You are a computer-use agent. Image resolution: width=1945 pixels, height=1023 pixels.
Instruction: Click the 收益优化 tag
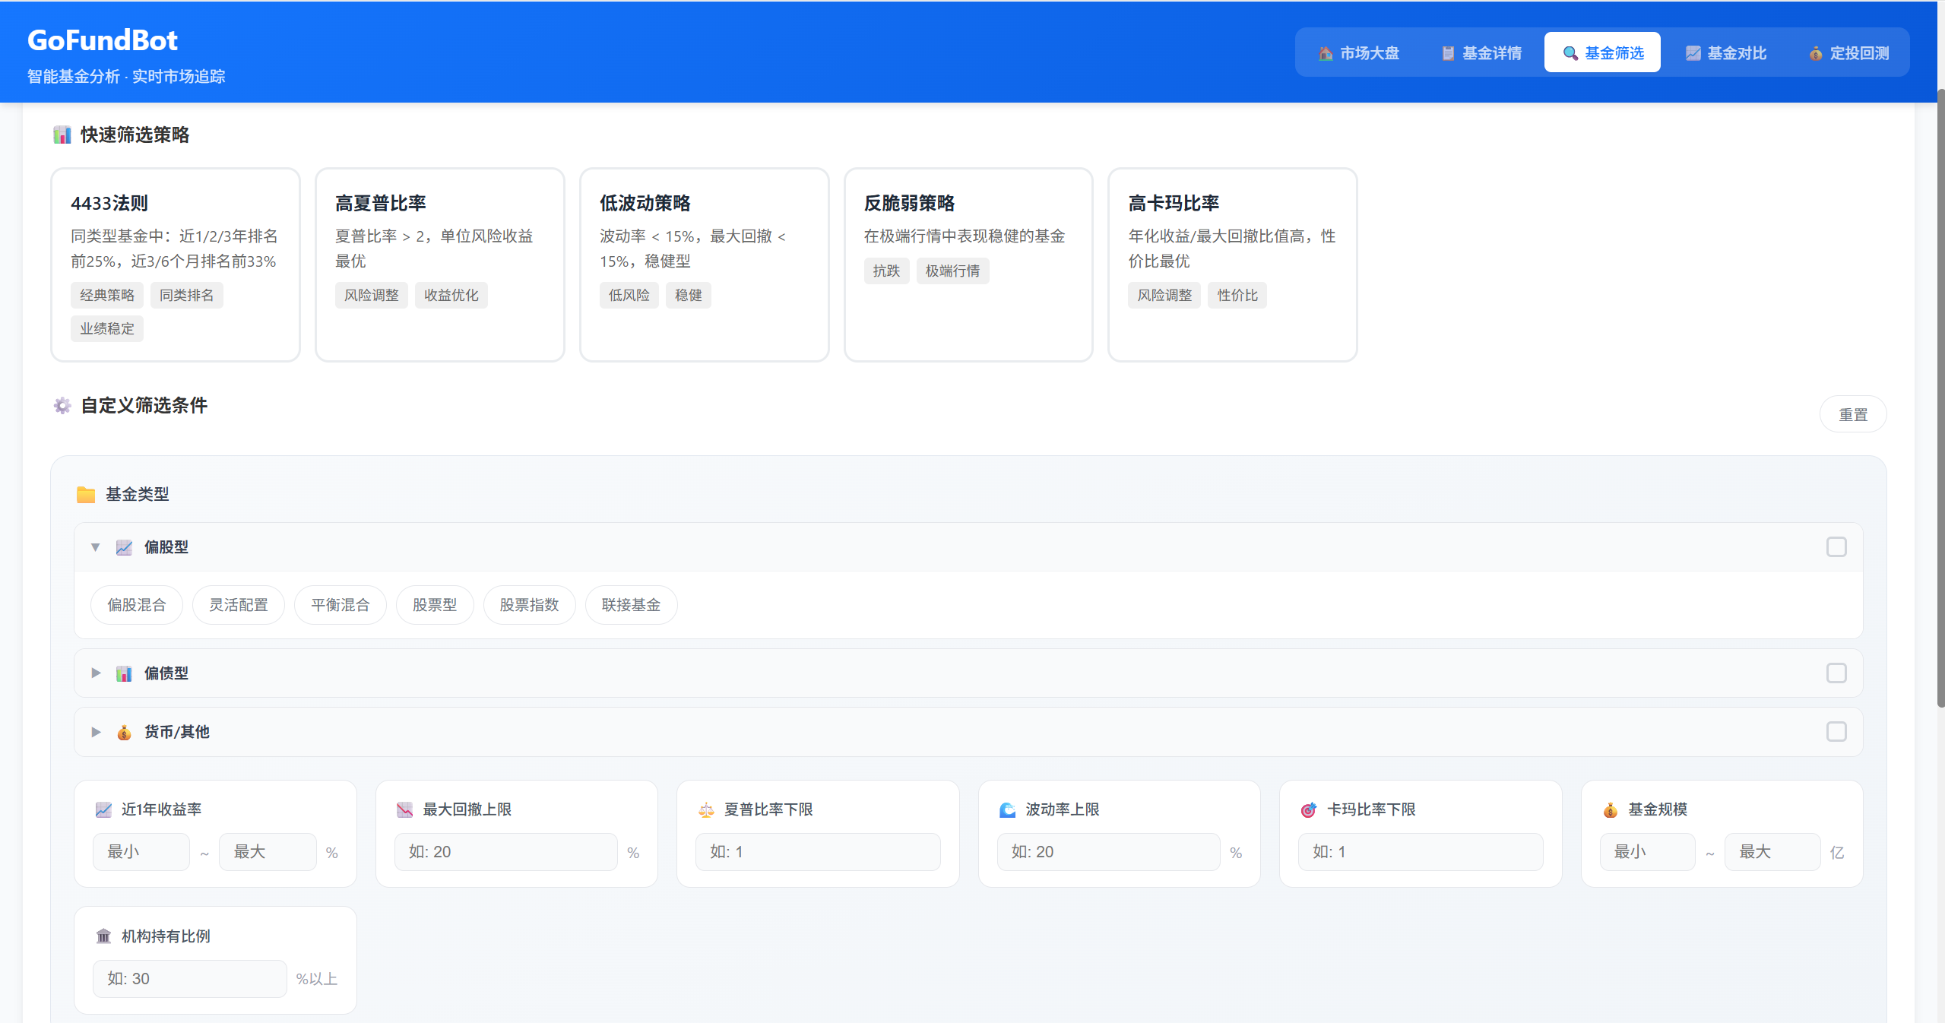[x=451, y=296]
